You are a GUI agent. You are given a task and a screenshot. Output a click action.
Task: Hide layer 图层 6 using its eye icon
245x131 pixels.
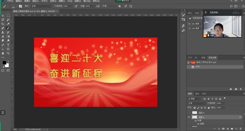(189, 117)
